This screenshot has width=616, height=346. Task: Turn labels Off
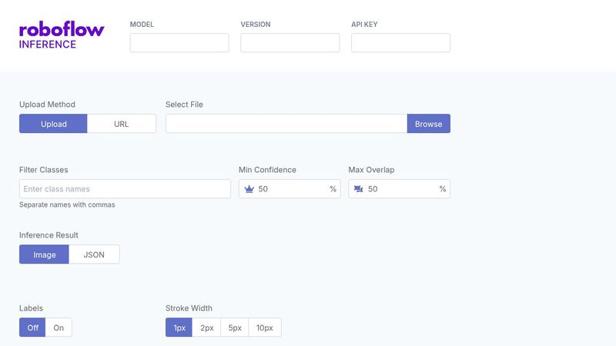[32, 328]
